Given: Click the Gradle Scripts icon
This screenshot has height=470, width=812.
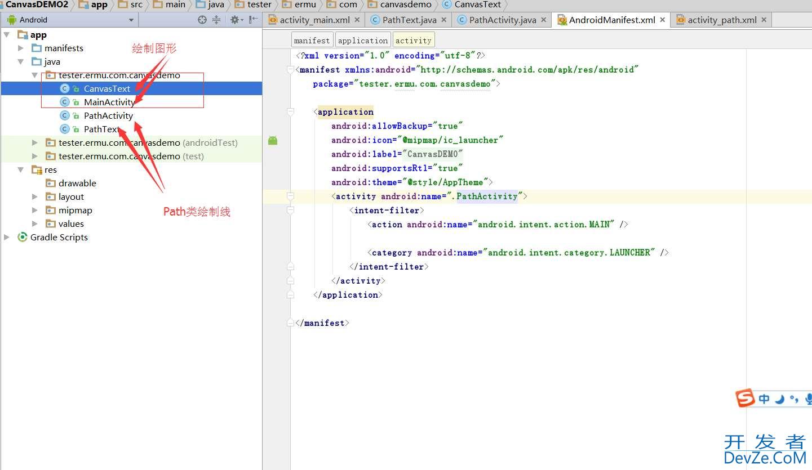Looking at the screenshot, I should tap(23, 237).
